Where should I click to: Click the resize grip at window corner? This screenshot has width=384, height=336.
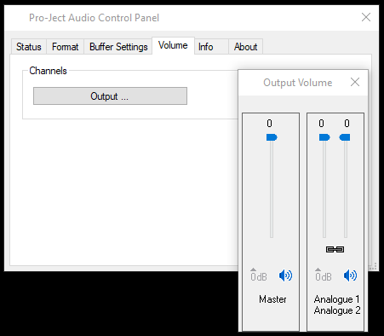pos(374,266)
